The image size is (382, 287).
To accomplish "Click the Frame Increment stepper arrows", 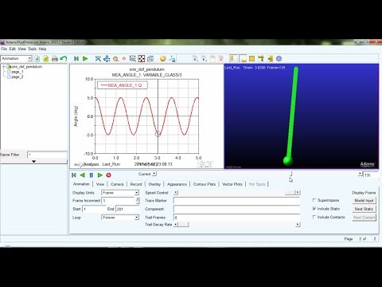I will 138,201.
